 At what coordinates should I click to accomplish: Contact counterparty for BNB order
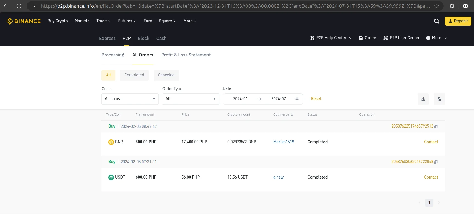(431, 142)
